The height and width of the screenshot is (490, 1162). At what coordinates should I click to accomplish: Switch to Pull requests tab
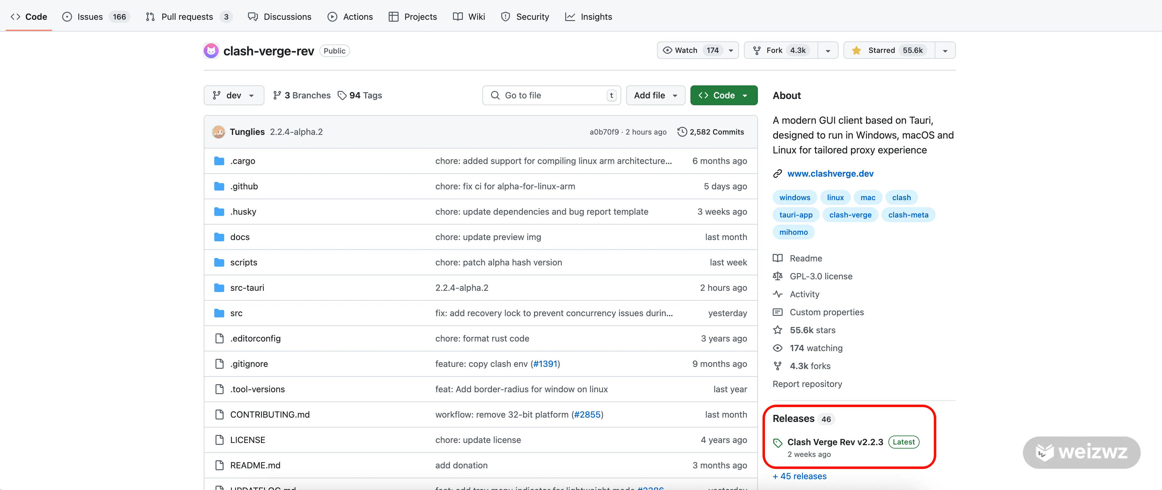pos(189,17)
